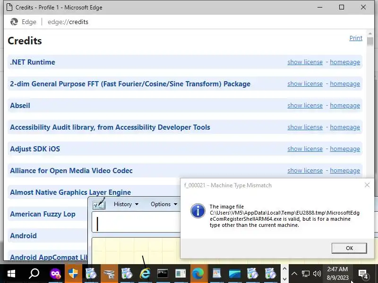Click the 'Abseil' entry title
Viewport: 378px width, 283px height.
(20, 105)
